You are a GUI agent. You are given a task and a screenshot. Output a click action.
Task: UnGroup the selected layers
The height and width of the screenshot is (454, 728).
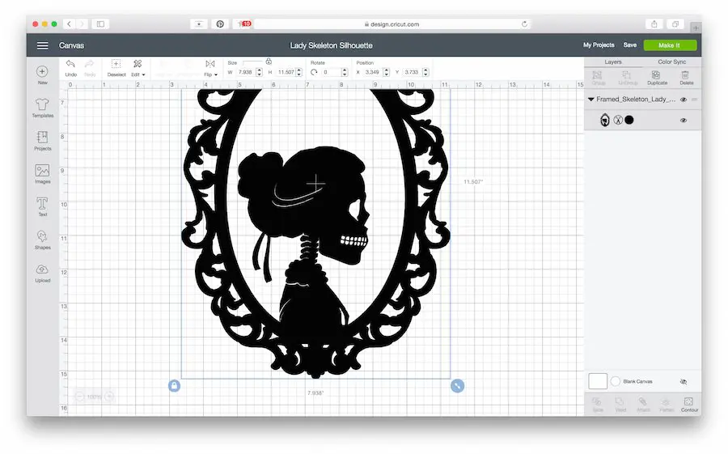click(x=627, y=78)
